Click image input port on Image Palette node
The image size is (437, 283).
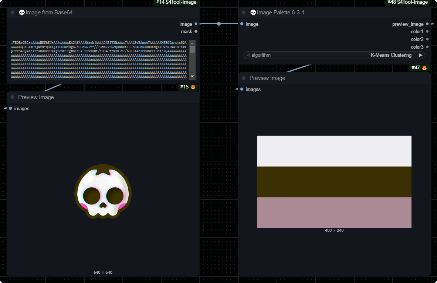pyautogui.click(x=242, y=24)
